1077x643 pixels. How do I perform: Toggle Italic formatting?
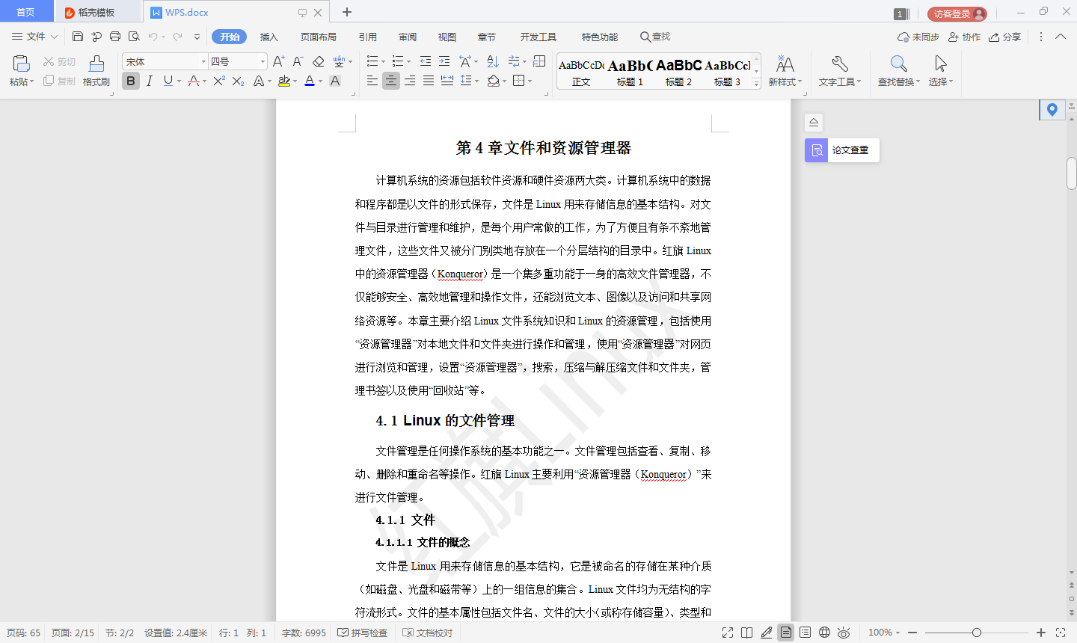click(149, 81)
